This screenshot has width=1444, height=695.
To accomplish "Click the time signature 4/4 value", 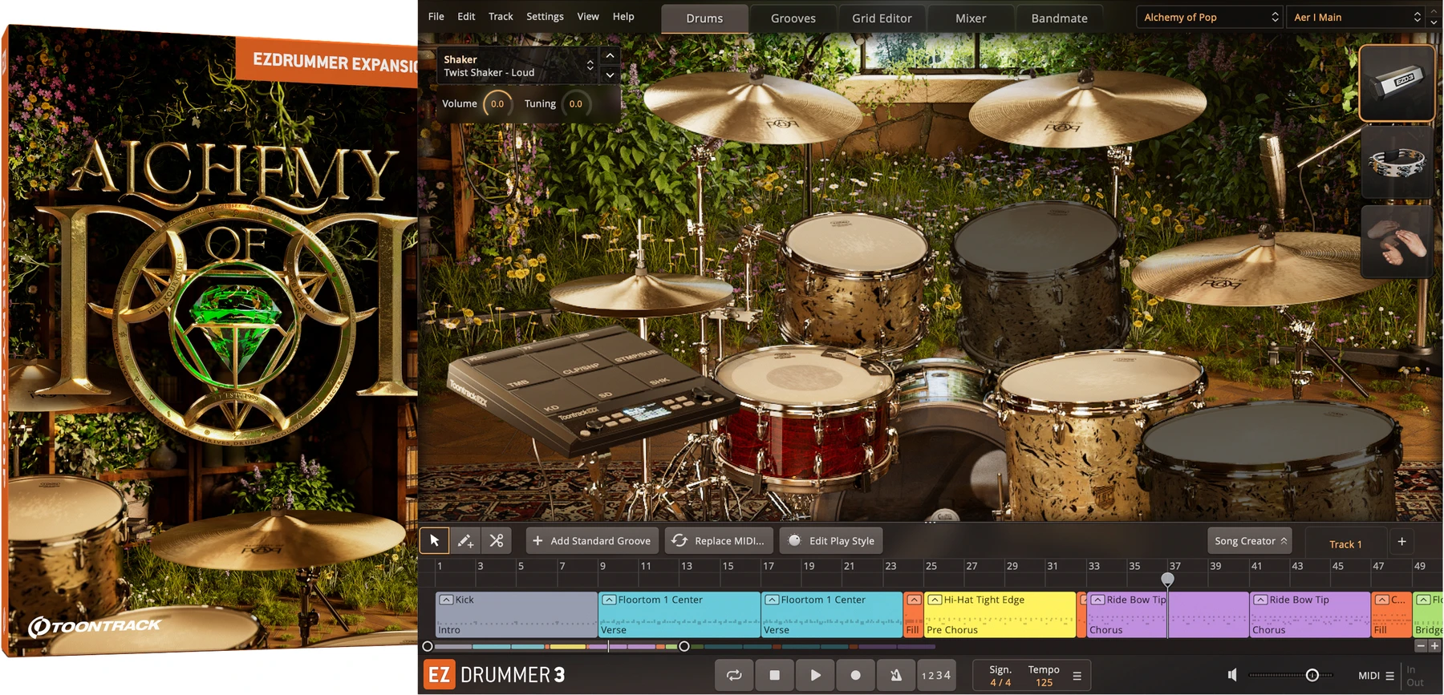I will [1000, 682].
